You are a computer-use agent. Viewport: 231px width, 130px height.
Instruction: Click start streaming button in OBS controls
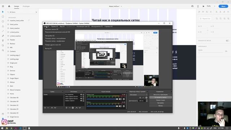click(x=160, y=95)
